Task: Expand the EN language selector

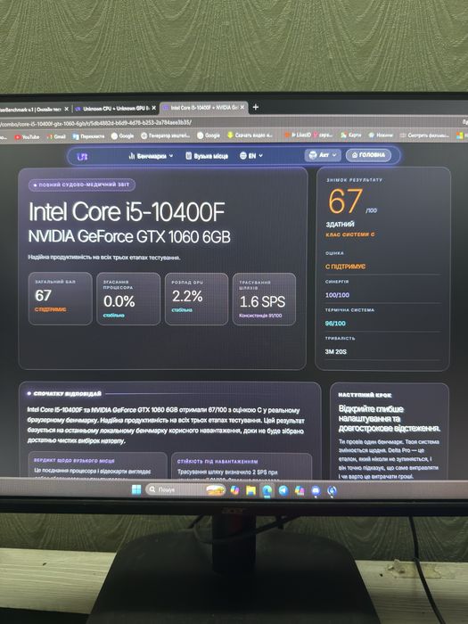Action: pos(251,156)
